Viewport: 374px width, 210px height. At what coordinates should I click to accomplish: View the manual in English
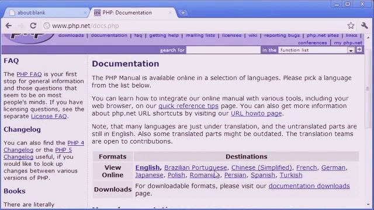pyautogui.click(x=148, y=167)
